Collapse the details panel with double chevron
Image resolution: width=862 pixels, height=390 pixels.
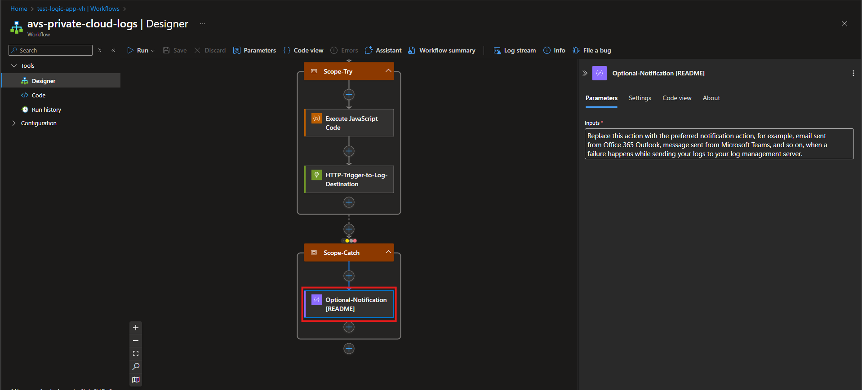pyautogui.click(x=585, y=73)
